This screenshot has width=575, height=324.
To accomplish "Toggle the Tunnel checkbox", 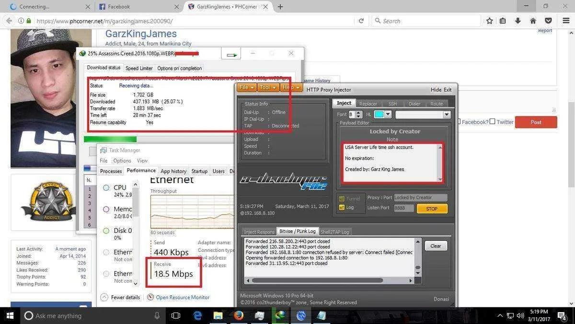I will click(x=342, y=199).
